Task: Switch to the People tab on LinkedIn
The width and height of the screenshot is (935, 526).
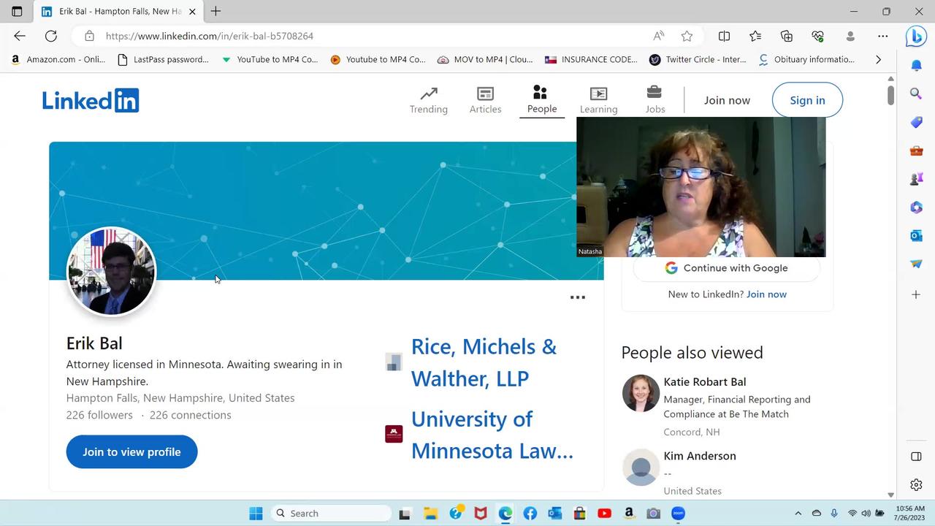Action: coord(541,99)
